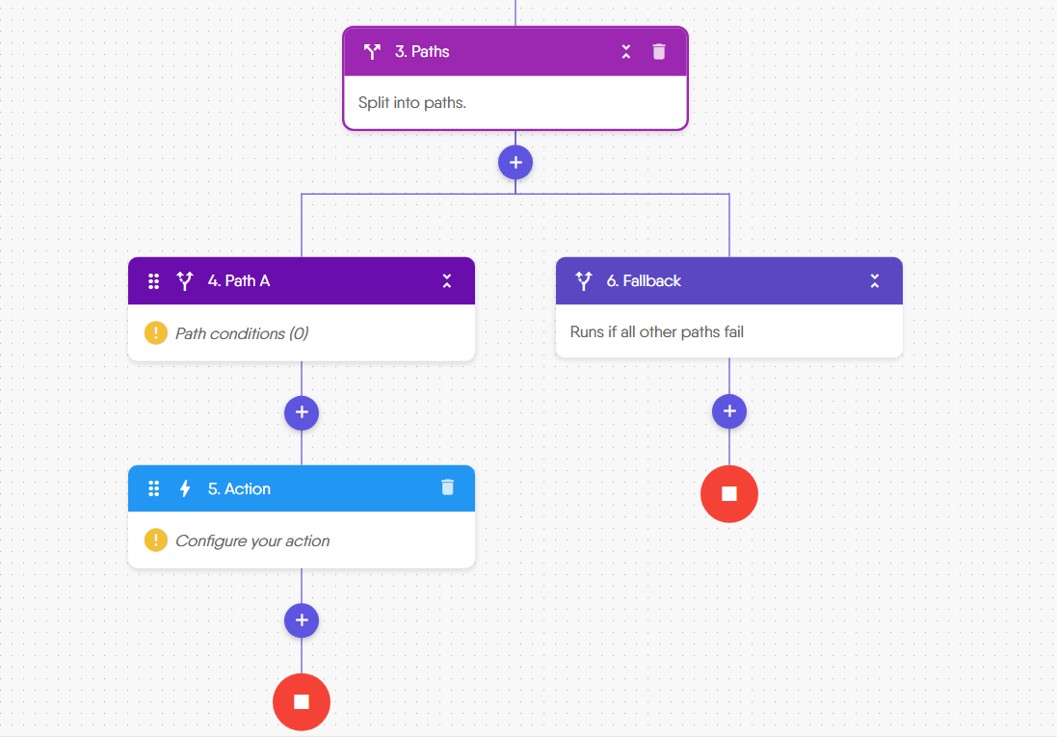
Task: Collapse the 3. Paths step
Action: pos(626,52)
